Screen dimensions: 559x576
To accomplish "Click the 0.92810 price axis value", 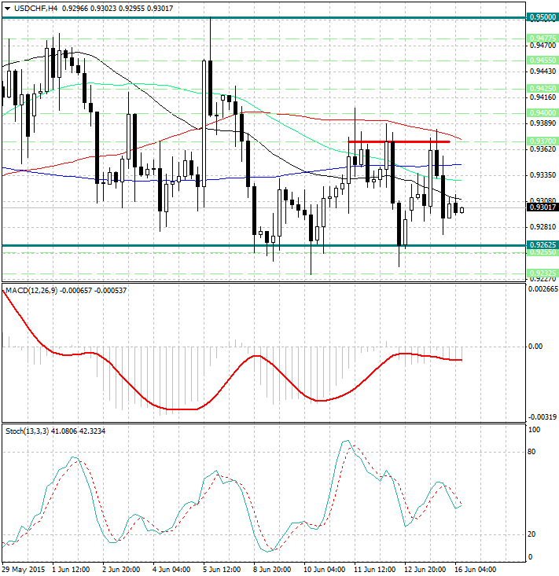I will coord(542,227).
